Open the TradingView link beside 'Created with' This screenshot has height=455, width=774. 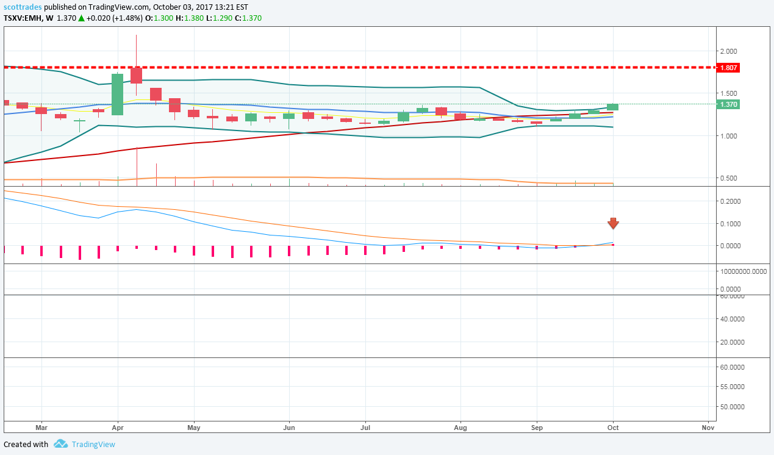point(93,444)
